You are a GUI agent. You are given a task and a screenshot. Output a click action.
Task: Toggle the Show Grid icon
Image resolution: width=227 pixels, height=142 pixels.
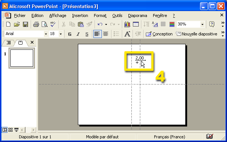coord(163,24)
